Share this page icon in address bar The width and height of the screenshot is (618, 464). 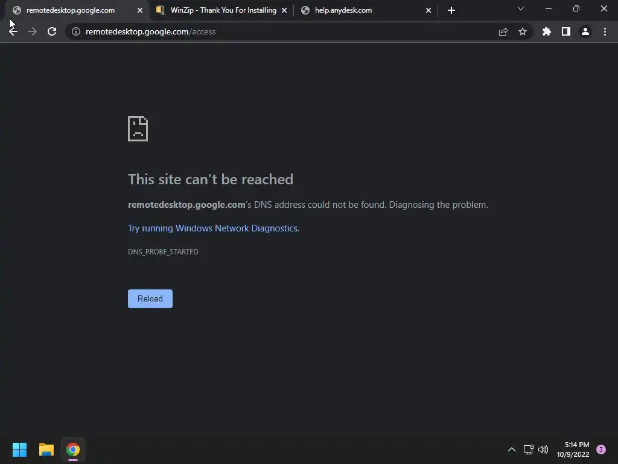(503, 31)
